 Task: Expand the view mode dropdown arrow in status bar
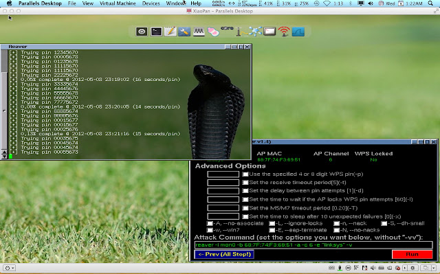pyautogui.click(x=434, y=268)
